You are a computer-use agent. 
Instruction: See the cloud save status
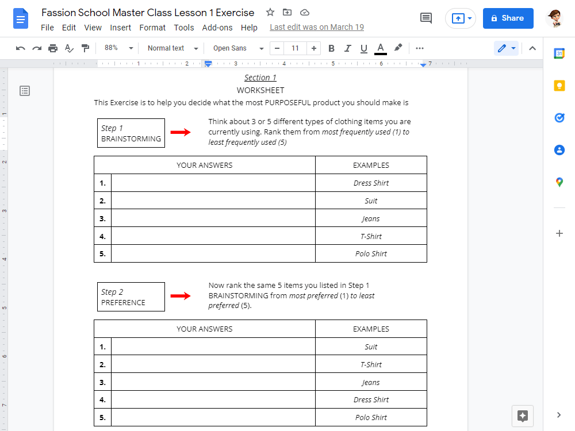(305, 13)
